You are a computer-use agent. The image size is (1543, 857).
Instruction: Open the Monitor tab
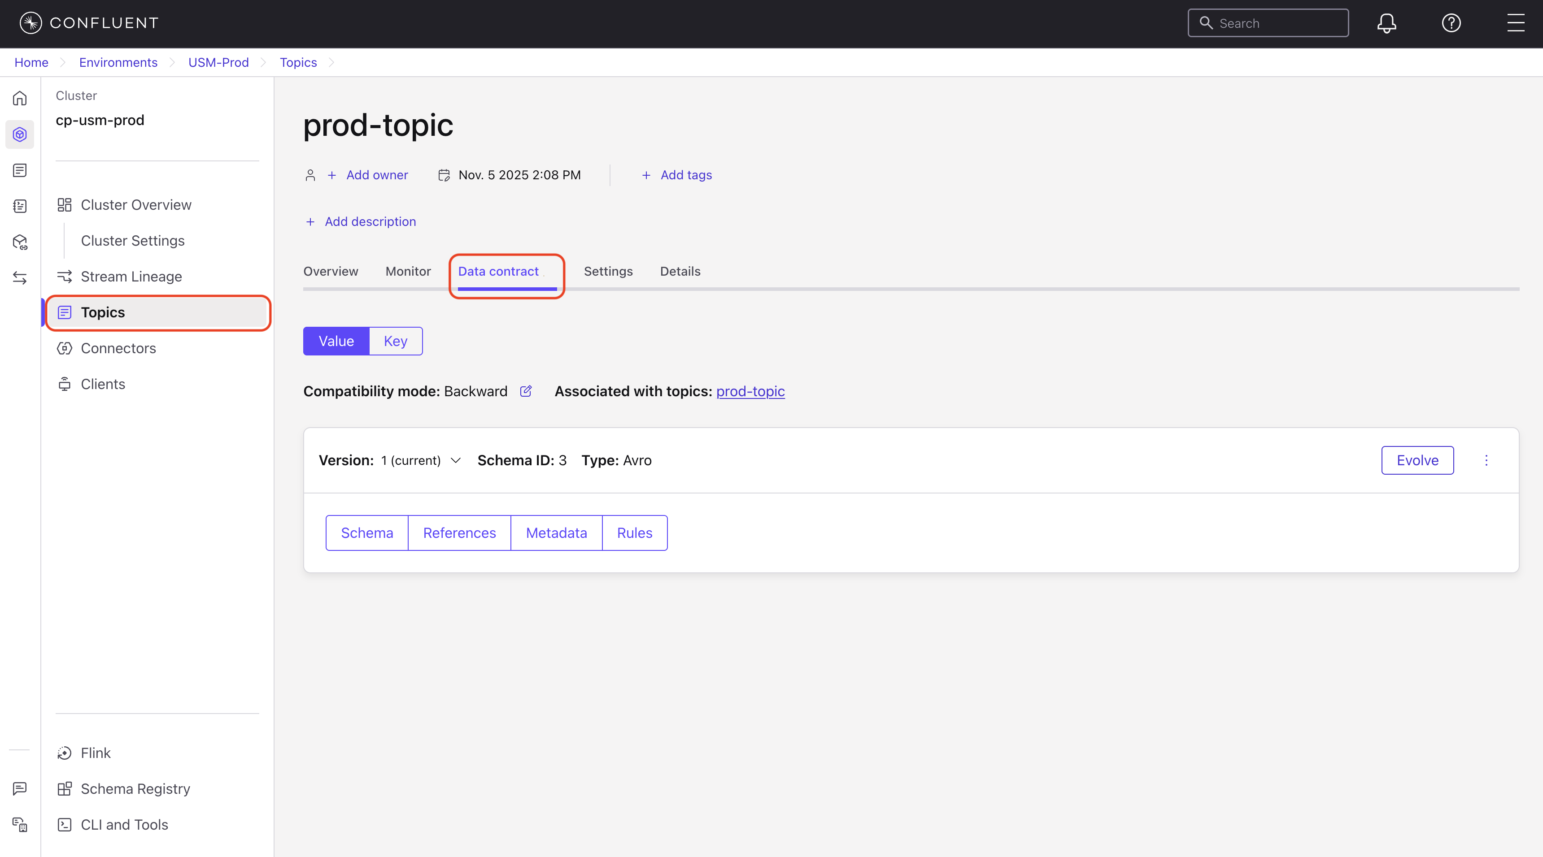click(408, 271)
